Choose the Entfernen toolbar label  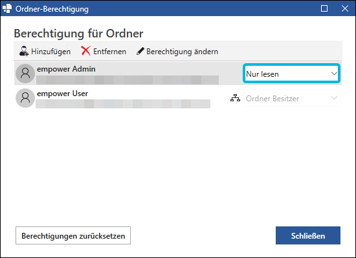(x=109, y=52)
